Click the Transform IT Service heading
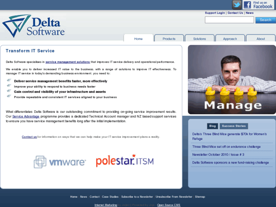276x207 pixels. (30, 51)
